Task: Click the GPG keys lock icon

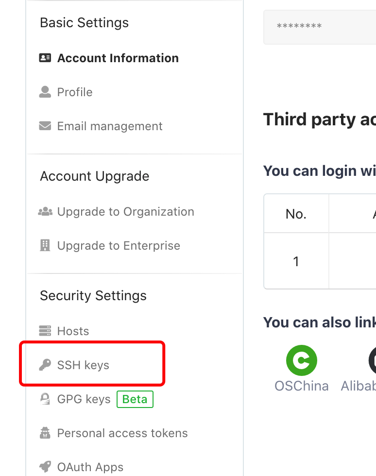Action: pyautogui.click(x=45, y=399)
